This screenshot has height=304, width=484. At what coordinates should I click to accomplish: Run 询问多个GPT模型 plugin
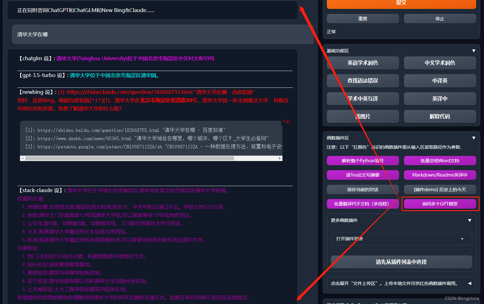pyautogui.click(x=440, y=204)
